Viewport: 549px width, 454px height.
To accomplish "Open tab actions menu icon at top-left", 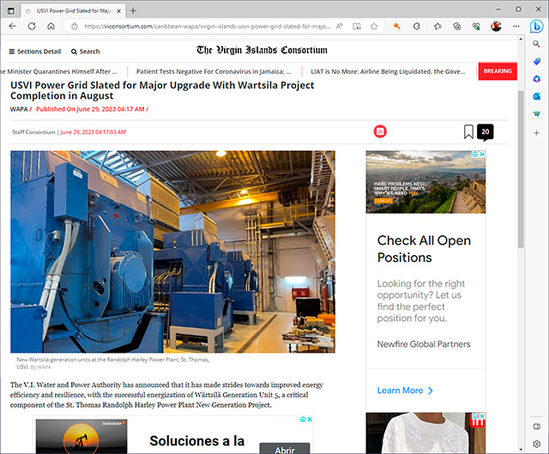I will [x=11, y=11].
